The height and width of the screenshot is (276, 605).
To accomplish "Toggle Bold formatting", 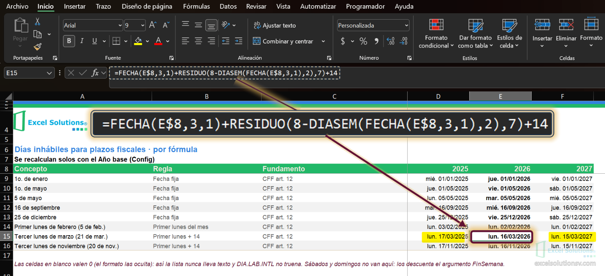I will pyautogui.click(x=69, y=41).
